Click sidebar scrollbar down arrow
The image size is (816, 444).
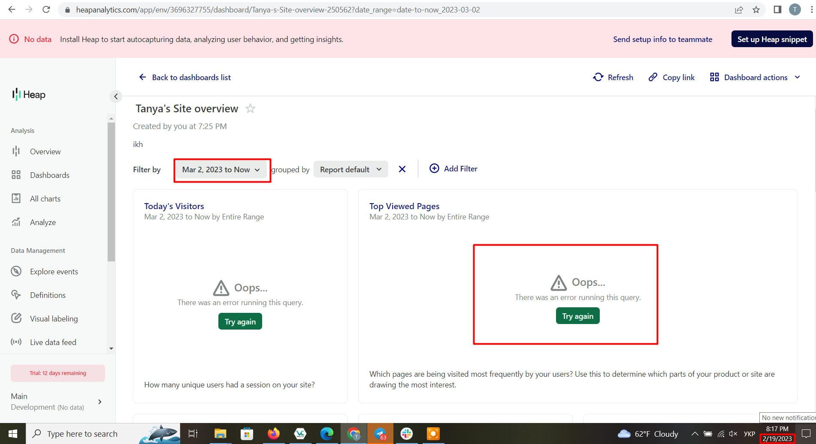click(112, 348)
